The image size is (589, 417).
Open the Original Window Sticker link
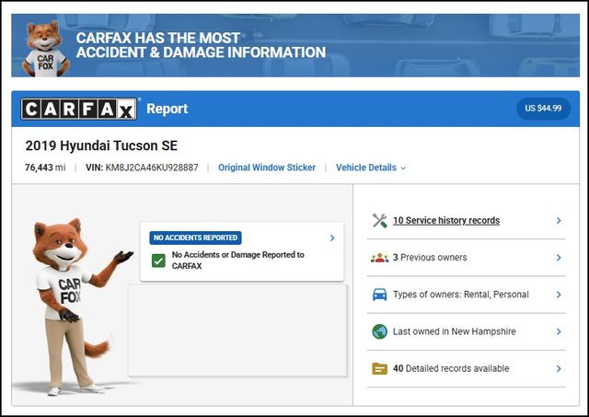click(x=266, y=168)
